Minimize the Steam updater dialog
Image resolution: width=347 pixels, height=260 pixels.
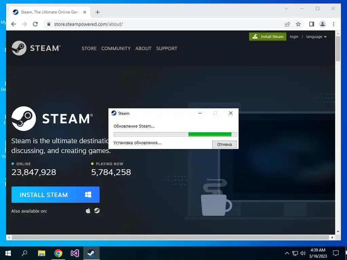(x=200, y=113)
